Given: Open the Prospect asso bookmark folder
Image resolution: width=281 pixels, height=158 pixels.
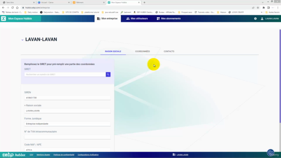Looking at the screenshot, I should tap(185, 12).
